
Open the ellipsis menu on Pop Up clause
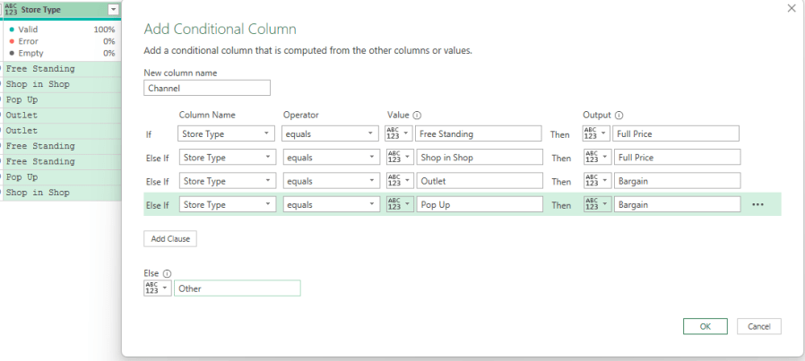pos(757,204)
